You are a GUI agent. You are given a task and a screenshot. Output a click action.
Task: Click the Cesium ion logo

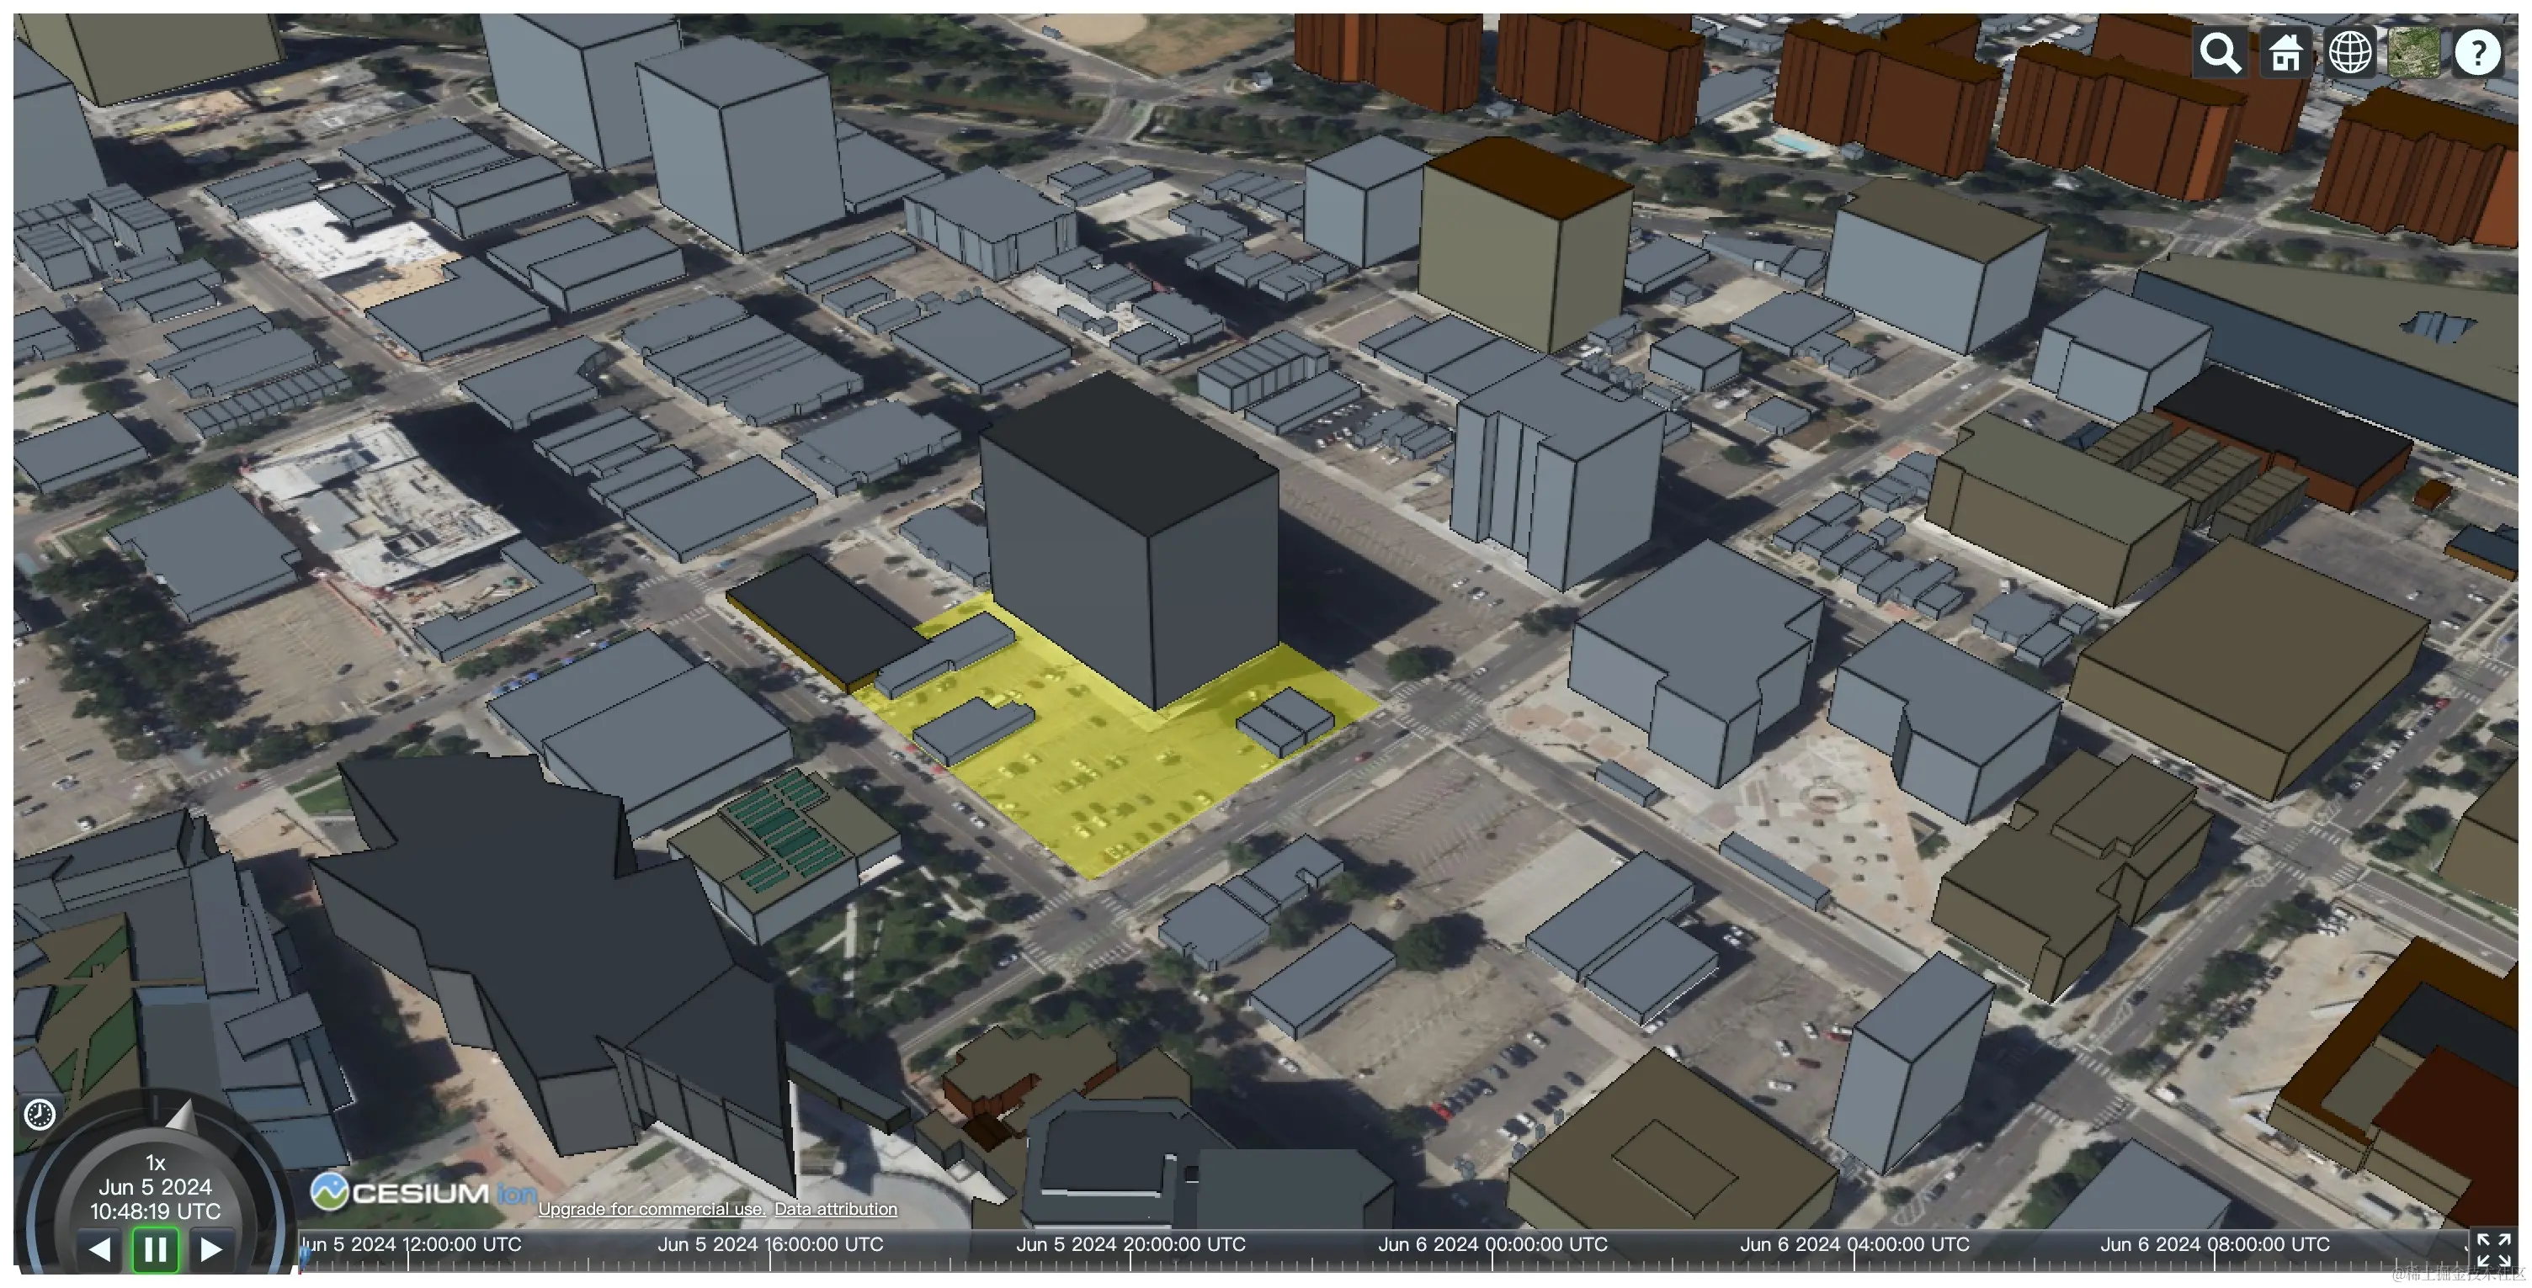tap(423, 1193)
